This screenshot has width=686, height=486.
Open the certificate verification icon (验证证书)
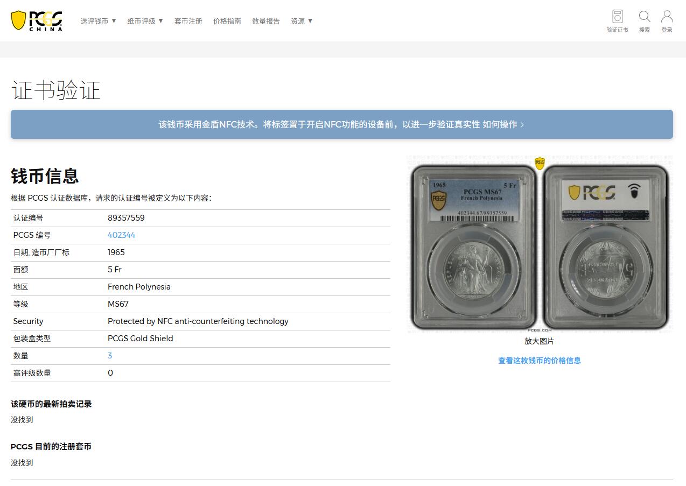[x=617, y=20]
